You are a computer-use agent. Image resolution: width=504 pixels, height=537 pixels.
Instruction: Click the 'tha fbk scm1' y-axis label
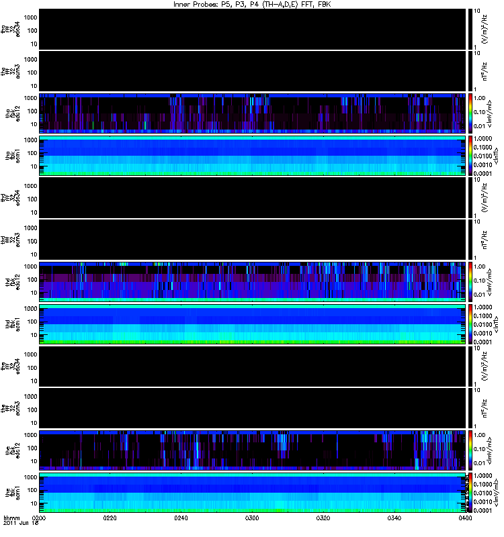pyautogui.click(x=13, y=156)
